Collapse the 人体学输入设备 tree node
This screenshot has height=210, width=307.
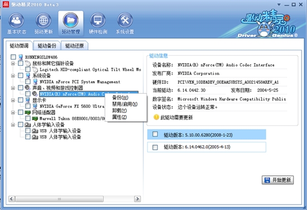13,125
